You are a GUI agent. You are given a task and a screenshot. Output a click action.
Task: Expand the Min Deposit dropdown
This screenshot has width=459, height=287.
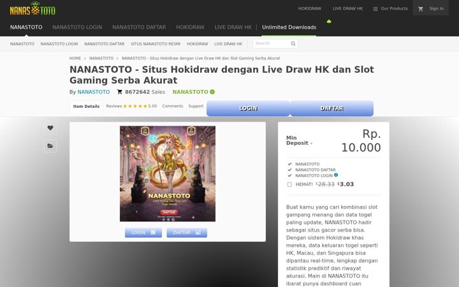(x=300, y=140)
